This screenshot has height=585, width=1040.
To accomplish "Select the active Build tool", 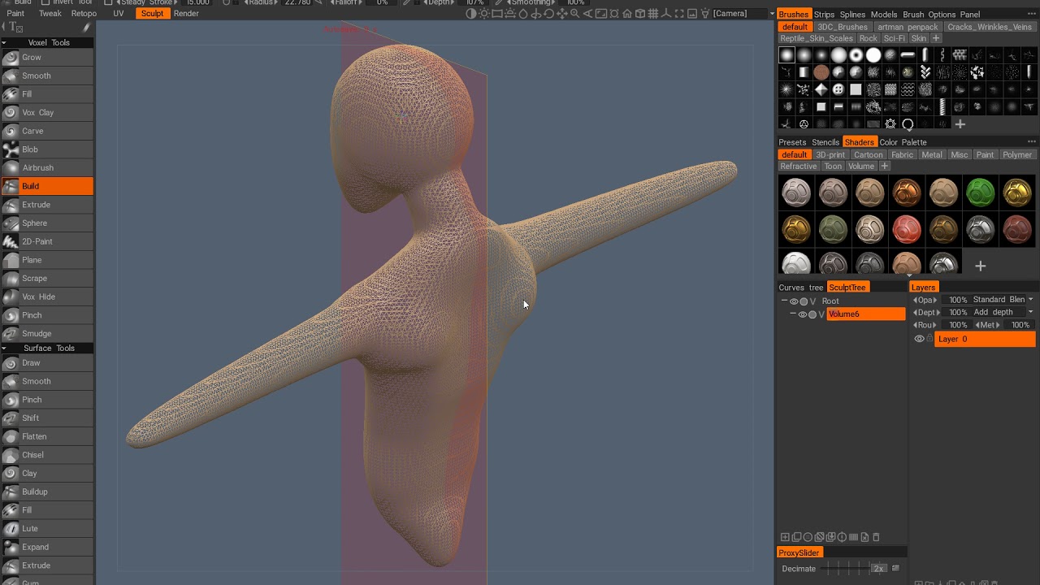I will (47, 186).
